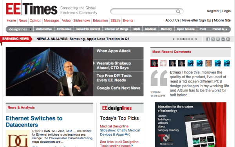The image size is (235, 147).
Task: Open the RSS feed icon
Action: [228, 39]
